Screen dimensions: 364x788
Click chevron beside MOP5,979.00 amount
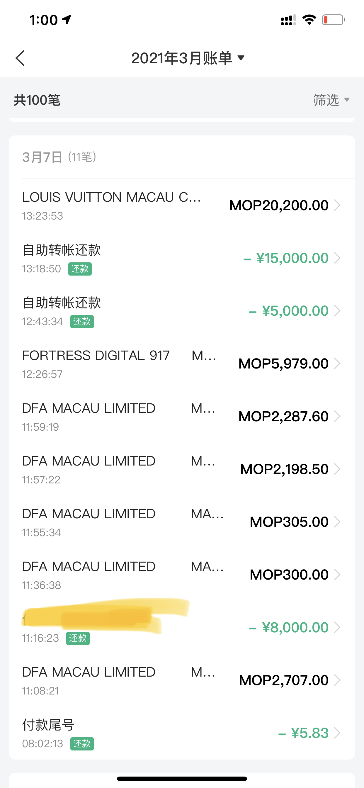(x=337, y=364)
